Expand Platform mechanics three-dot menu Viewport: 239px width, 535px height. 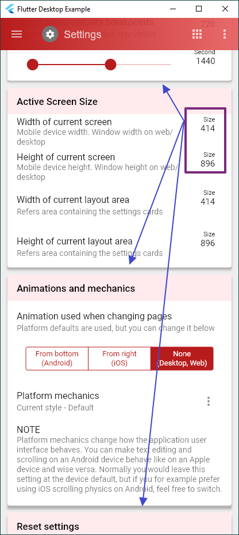[x=209, y=401]
